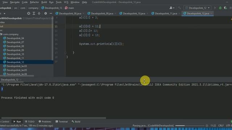This screenshot has width=232, height=130.
Task: Open the Help menu
Action: 84,2
